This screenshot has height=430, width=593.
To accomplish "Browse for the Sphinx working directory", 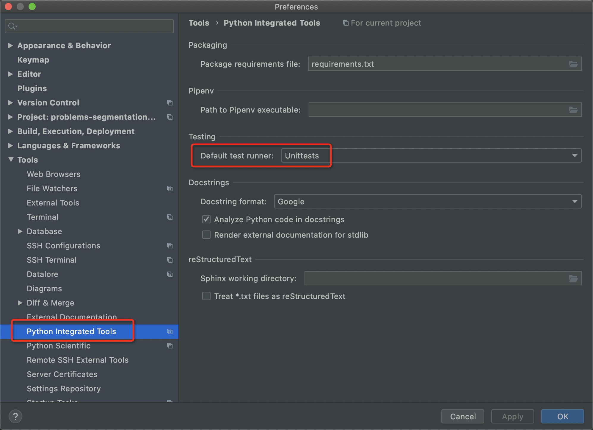I will (x=573, y=278).
